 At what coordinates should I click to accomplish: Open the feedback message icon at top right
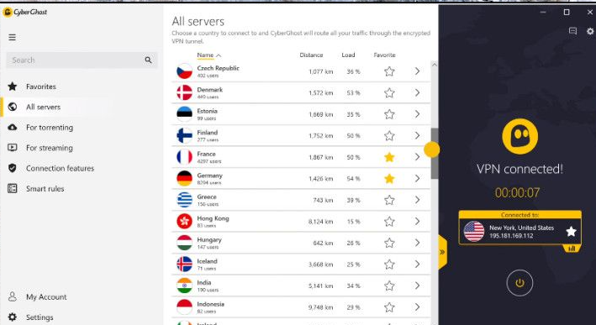tap(572, 31)
